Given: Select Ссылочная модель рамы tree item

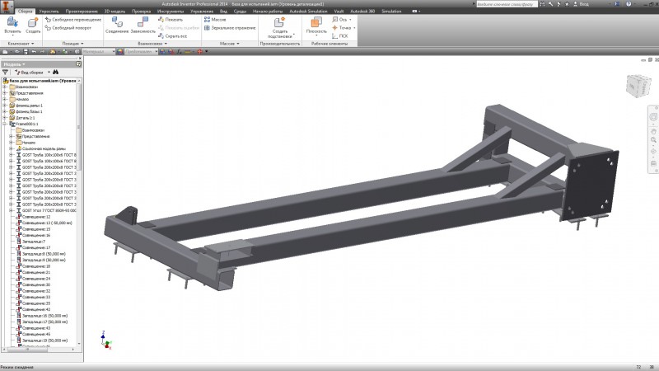Looking at the screenshot, I should (41, 149).
